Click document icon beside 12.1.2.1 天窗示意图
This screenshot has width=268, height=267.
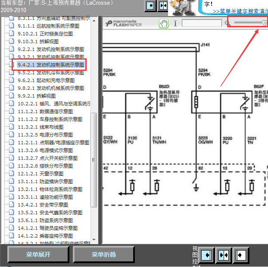tap(12, 173)
